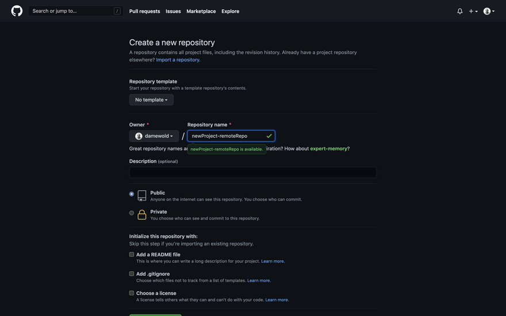Expand the damewold owner dropdown
Viewport: 506px width, 316px height.
(x=154, y=136)
